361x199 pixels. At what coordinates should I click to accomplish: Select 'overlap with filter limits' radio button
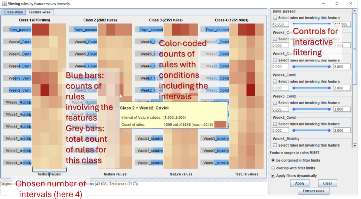coord(273,168)
